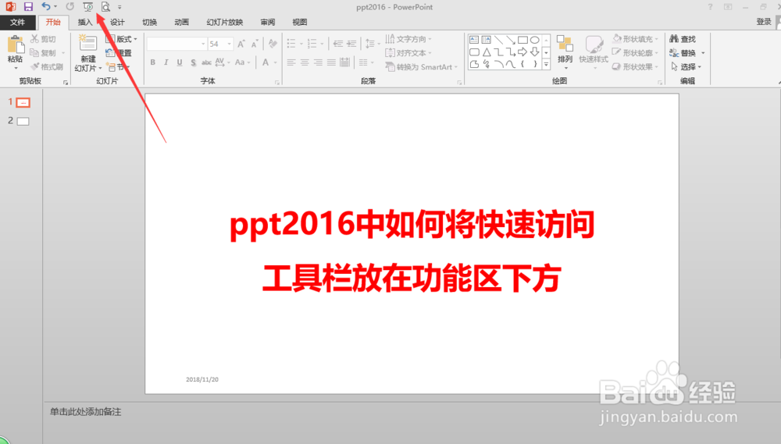
Task: Increase font size with larger A icon
Action: (241, 44)
